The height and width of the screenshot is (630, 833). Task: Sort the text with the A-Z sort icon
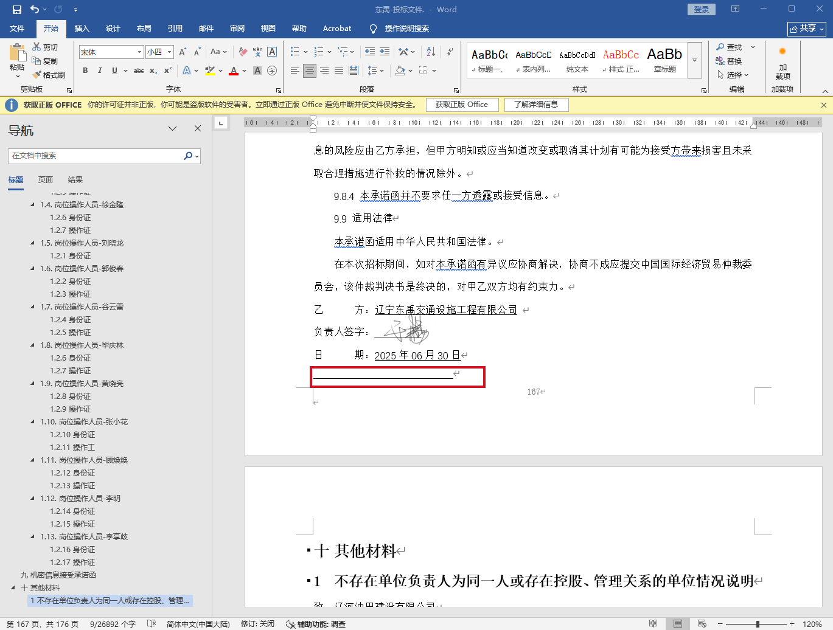pos(431,52)
